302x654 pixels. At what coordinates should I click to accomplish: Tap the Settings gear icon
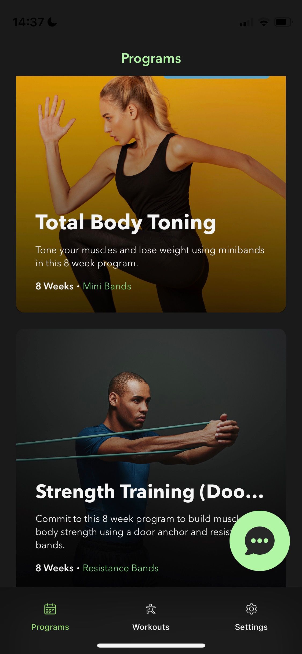coord(251,609)
